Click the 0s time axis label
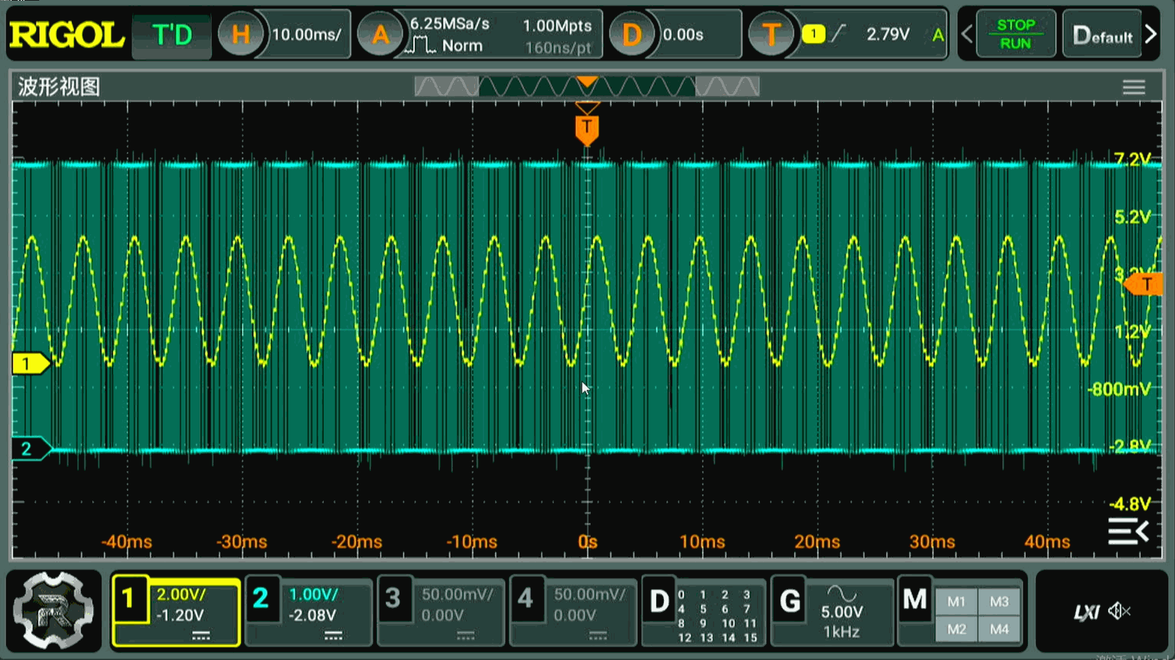 click(x=587, y=542)
